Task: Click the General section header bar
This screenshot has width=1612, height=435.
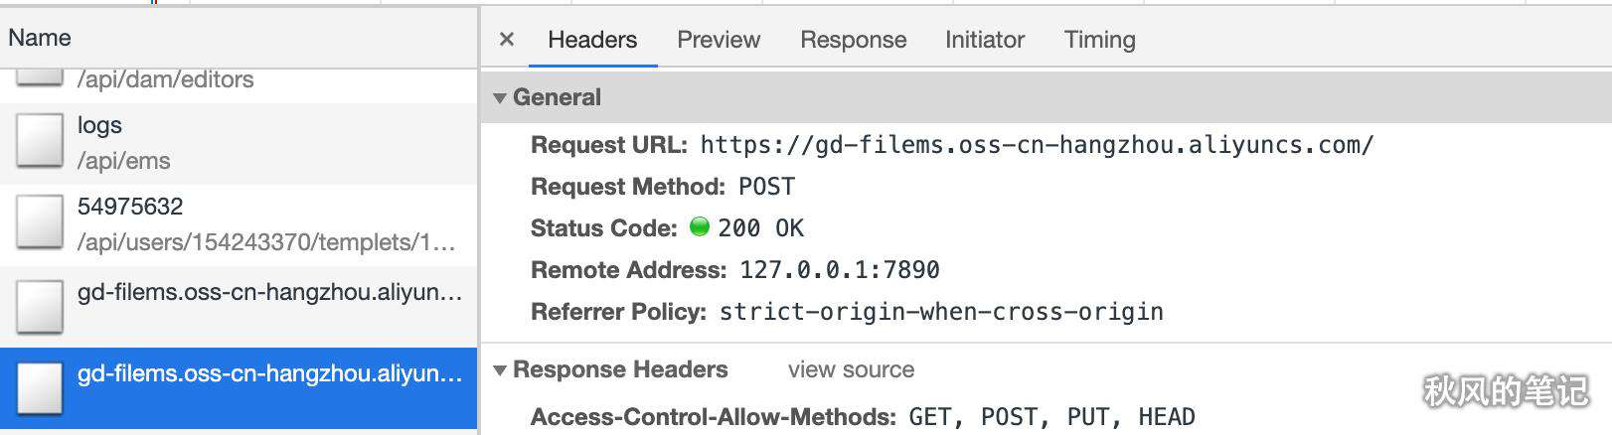Action: click(x=1047, y=97)
